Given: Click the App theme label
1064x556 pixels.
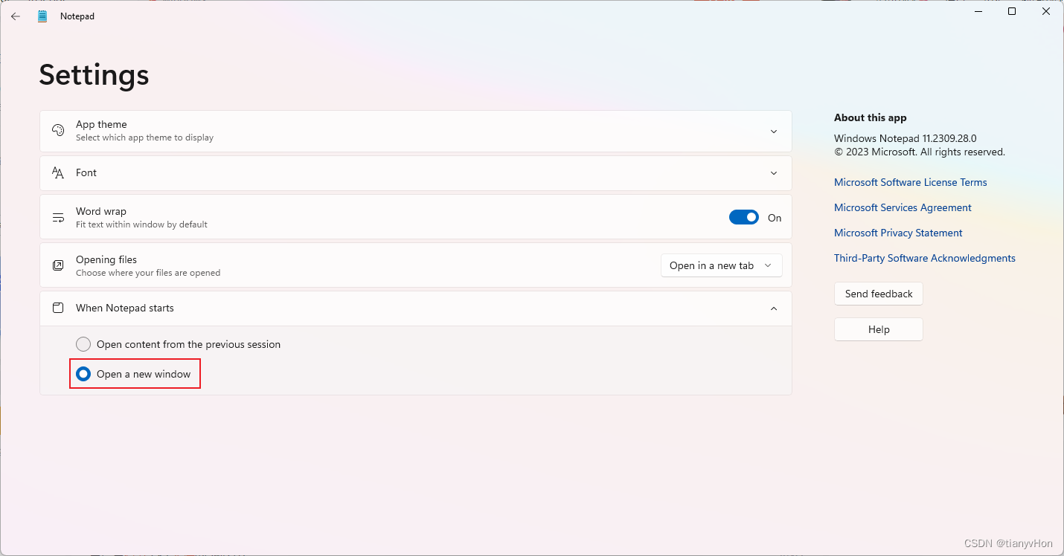Looking at the screenshot, I should click(101, 124).
